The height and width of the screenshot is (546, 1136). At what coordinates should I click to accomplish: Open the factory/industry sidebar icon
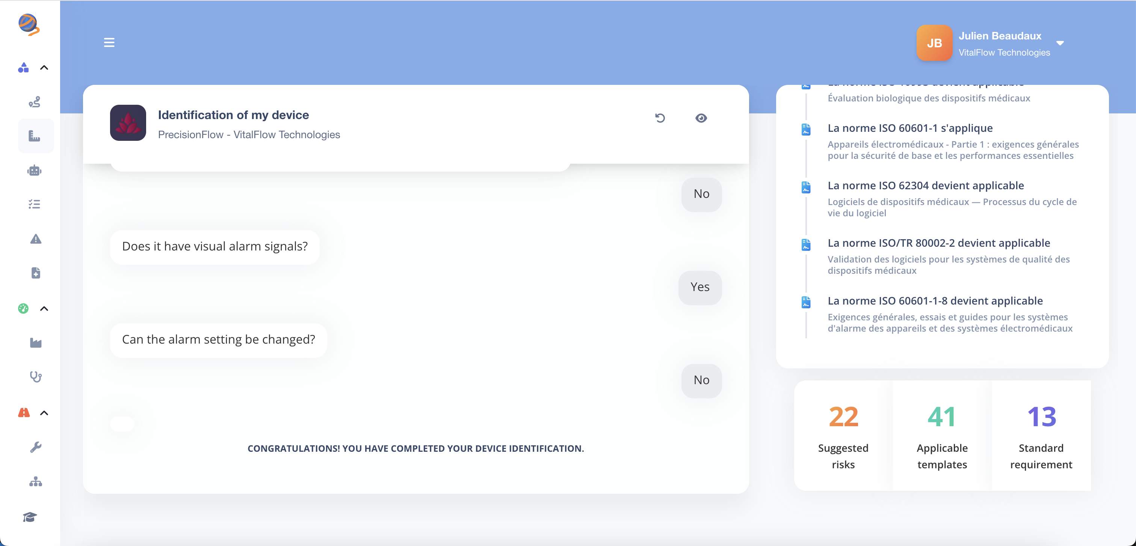point(36,343)
